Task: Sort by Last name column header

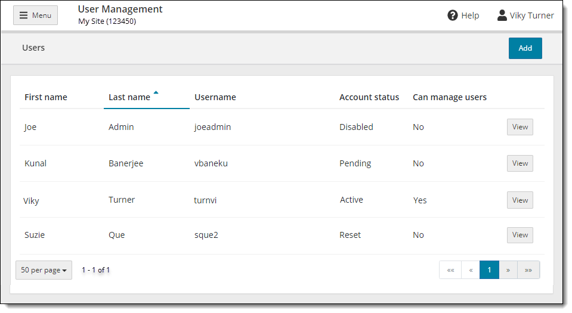Action: point(129,97)
